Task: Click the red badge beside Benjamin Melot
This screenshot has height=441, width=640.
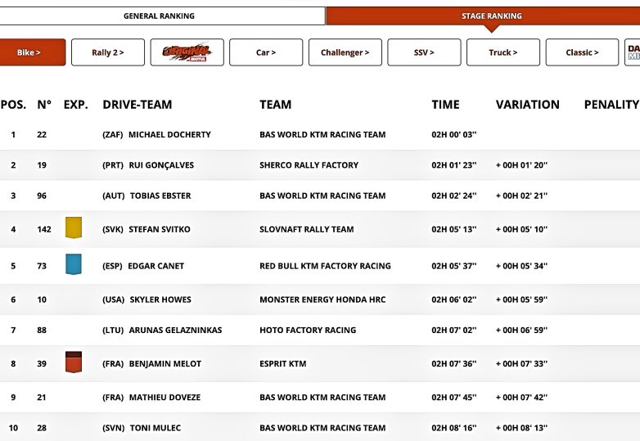Action: [74, 362]
